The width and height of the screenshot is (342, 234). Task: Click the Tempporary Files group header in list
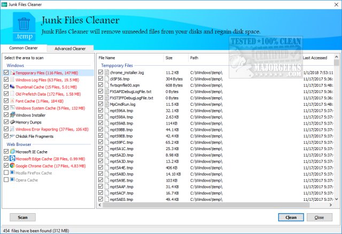(117, 65)
